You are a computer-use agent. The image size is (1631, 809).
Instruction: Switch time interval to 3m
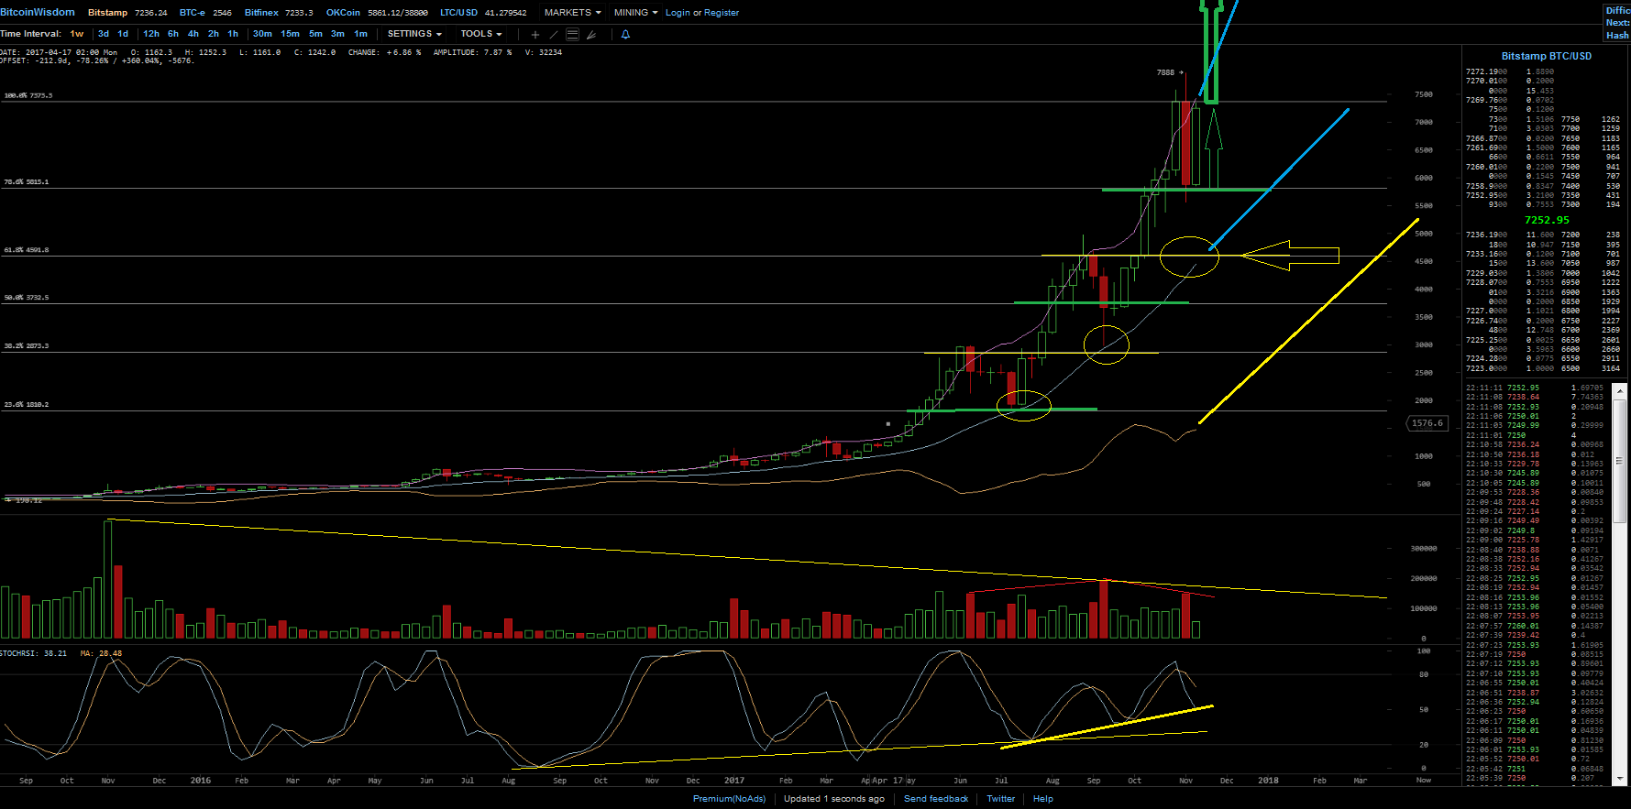[x=337, y=34]
